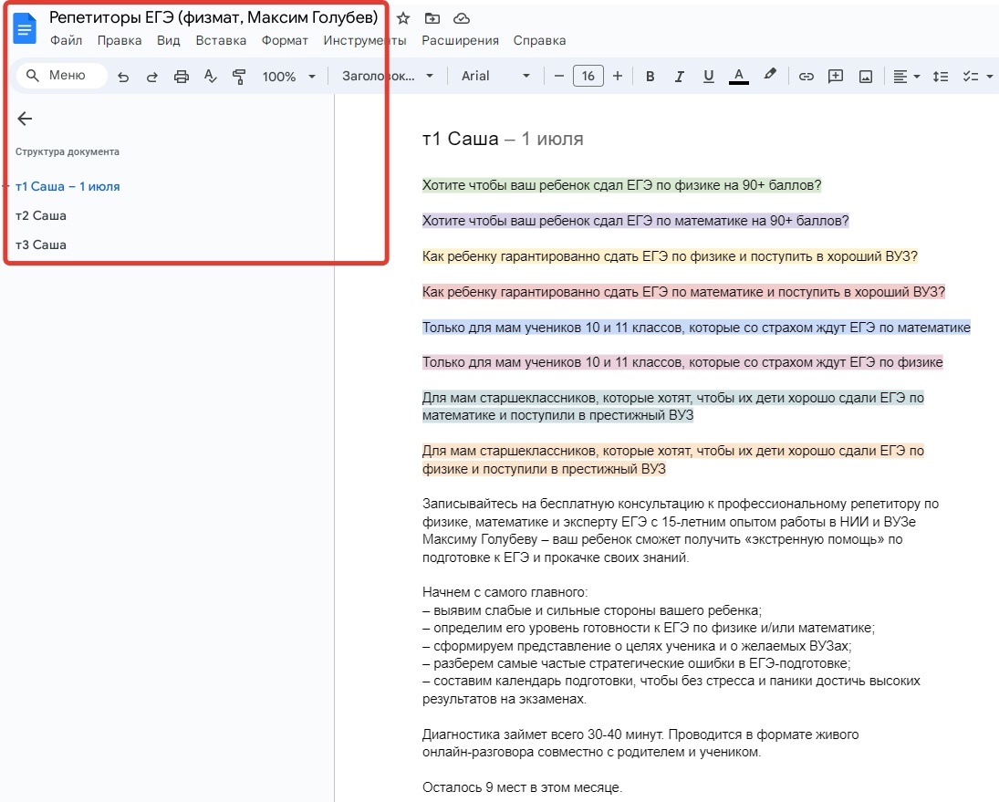Decrease font size with minus button

(x=558, y=77)
